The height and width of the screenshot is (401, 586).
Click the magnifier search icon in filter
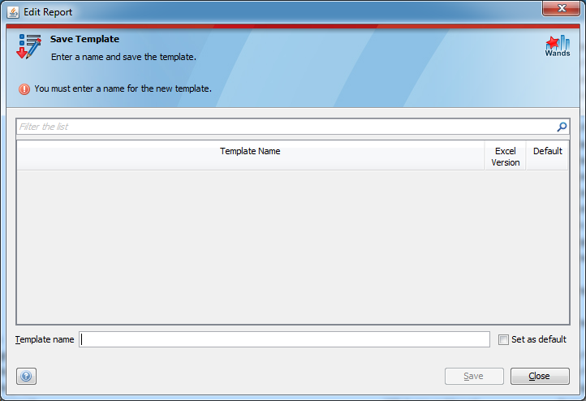(x=562, y=127)
